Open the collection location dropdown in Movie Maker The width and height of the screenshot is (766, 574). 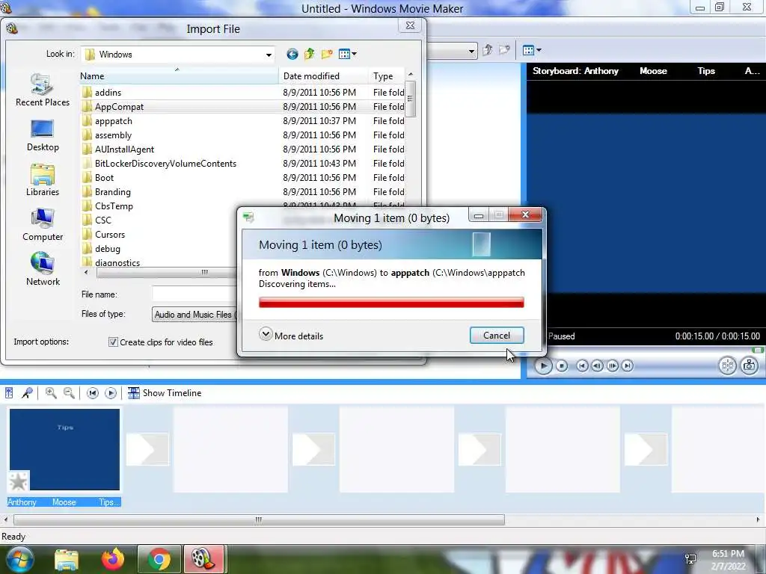coord(471,51)
